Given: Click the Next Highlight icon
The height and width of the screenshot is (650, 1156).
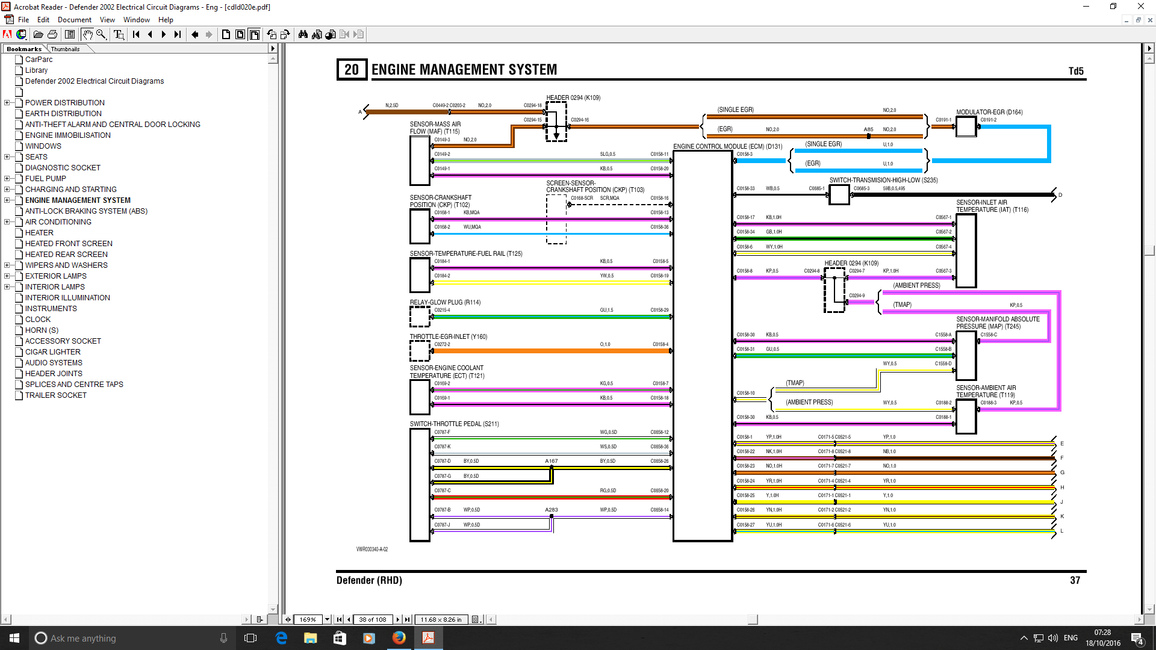Looking at the screenshot, I should point(358,34).
